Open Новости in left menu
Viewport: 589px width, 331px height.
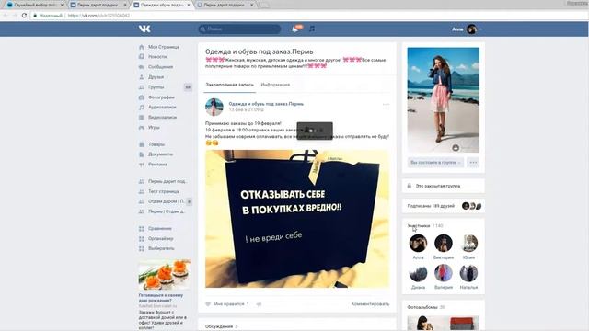coord(157,57)
